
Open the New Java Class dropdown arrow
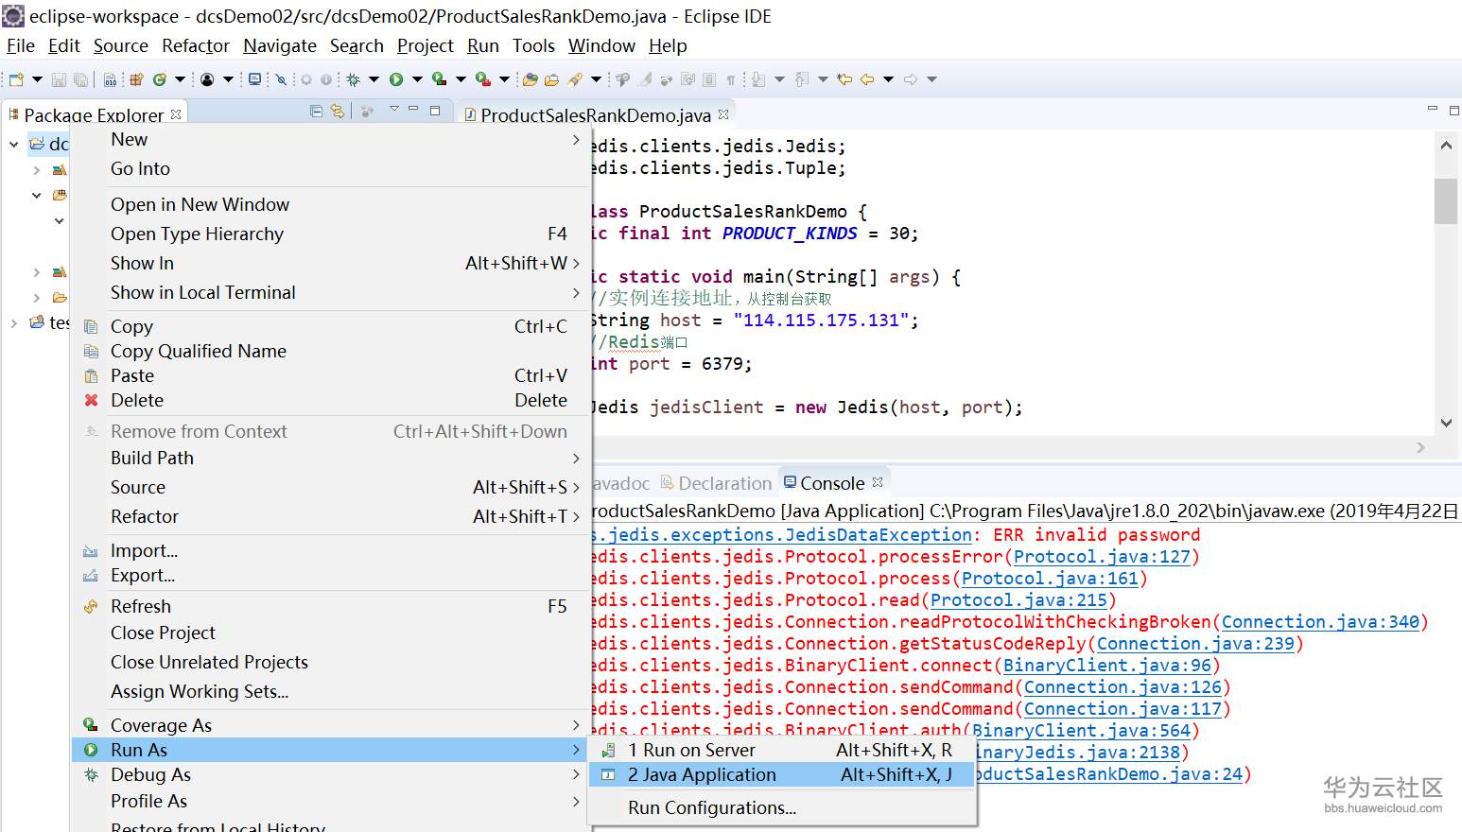[x=180, y=79]
